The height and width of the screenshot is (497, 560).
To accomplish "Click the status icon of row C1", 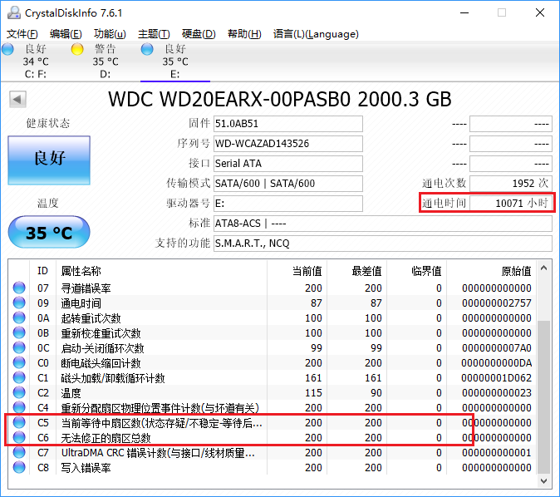I will [19, 377].
